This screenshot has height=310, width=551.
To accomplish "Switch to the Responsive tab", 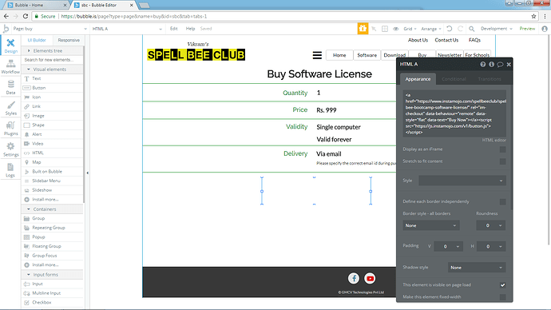I will [x=69, y=40].
